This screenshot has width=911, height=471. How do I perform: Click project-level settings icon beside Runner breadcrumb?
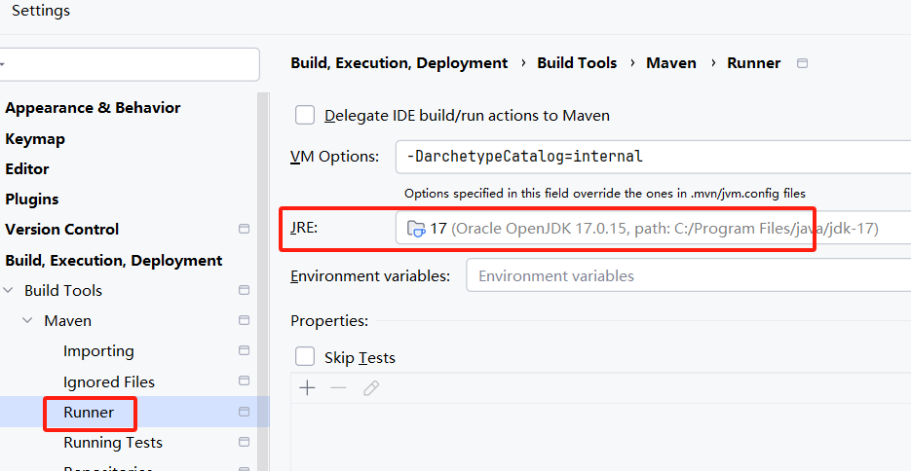802,63
